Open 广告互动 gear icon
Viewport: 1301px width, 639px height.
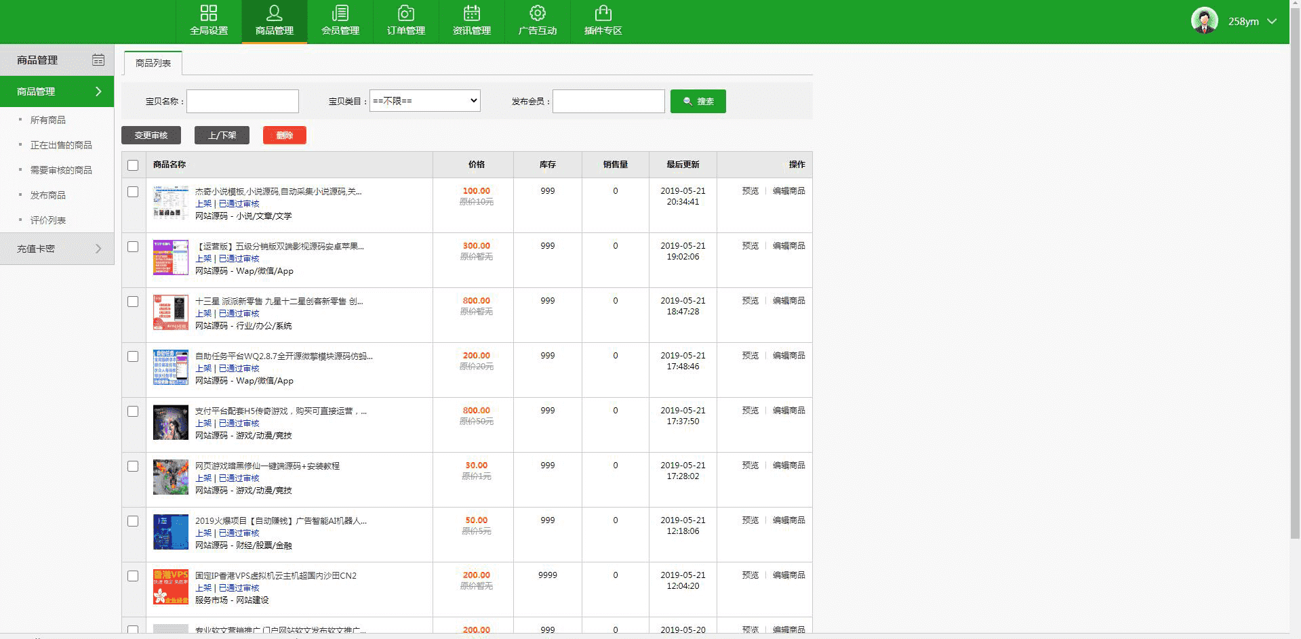538,14
